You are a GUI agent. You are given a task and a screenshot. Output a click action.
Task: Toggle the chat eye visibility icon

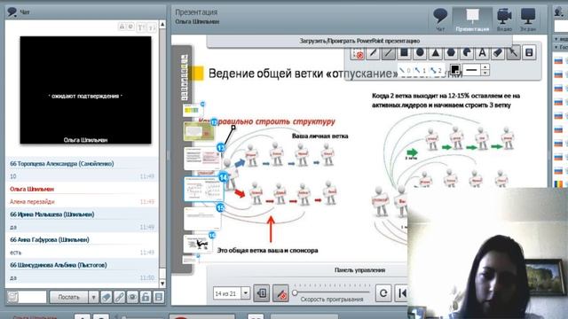(132, 297)
